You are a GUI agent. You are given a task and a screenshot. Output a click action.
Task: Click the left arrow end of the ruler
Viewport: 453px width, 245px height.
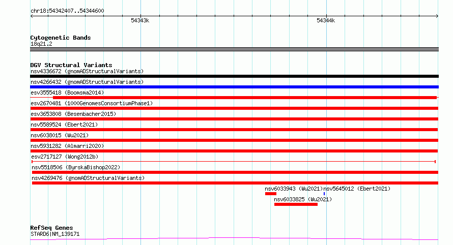32,16
